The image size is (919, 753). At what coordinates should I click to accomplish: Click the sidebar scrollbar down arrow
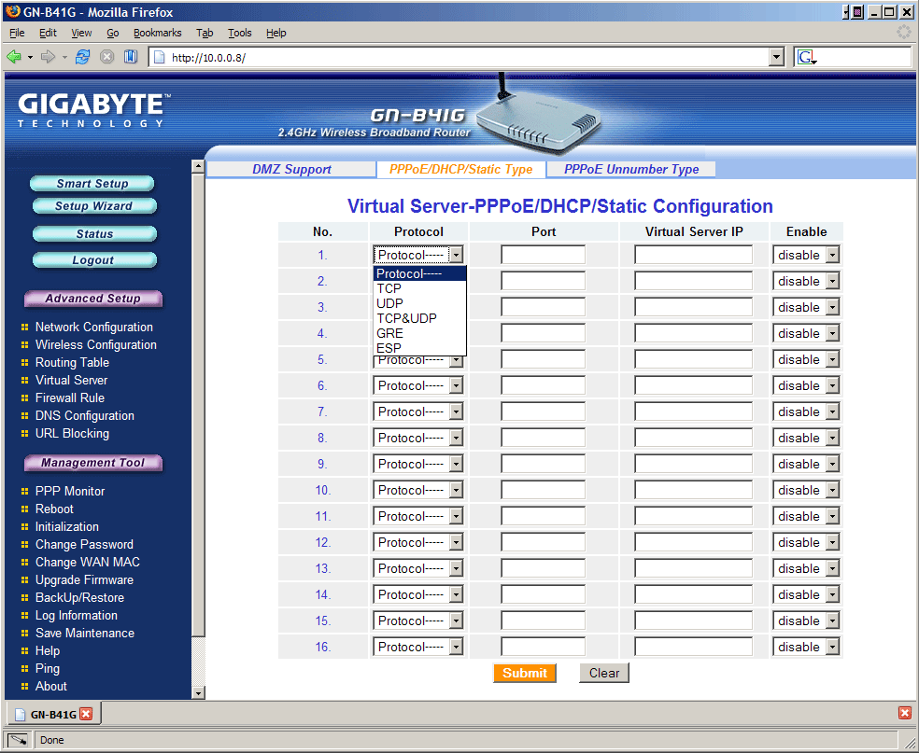click(198, 692)
